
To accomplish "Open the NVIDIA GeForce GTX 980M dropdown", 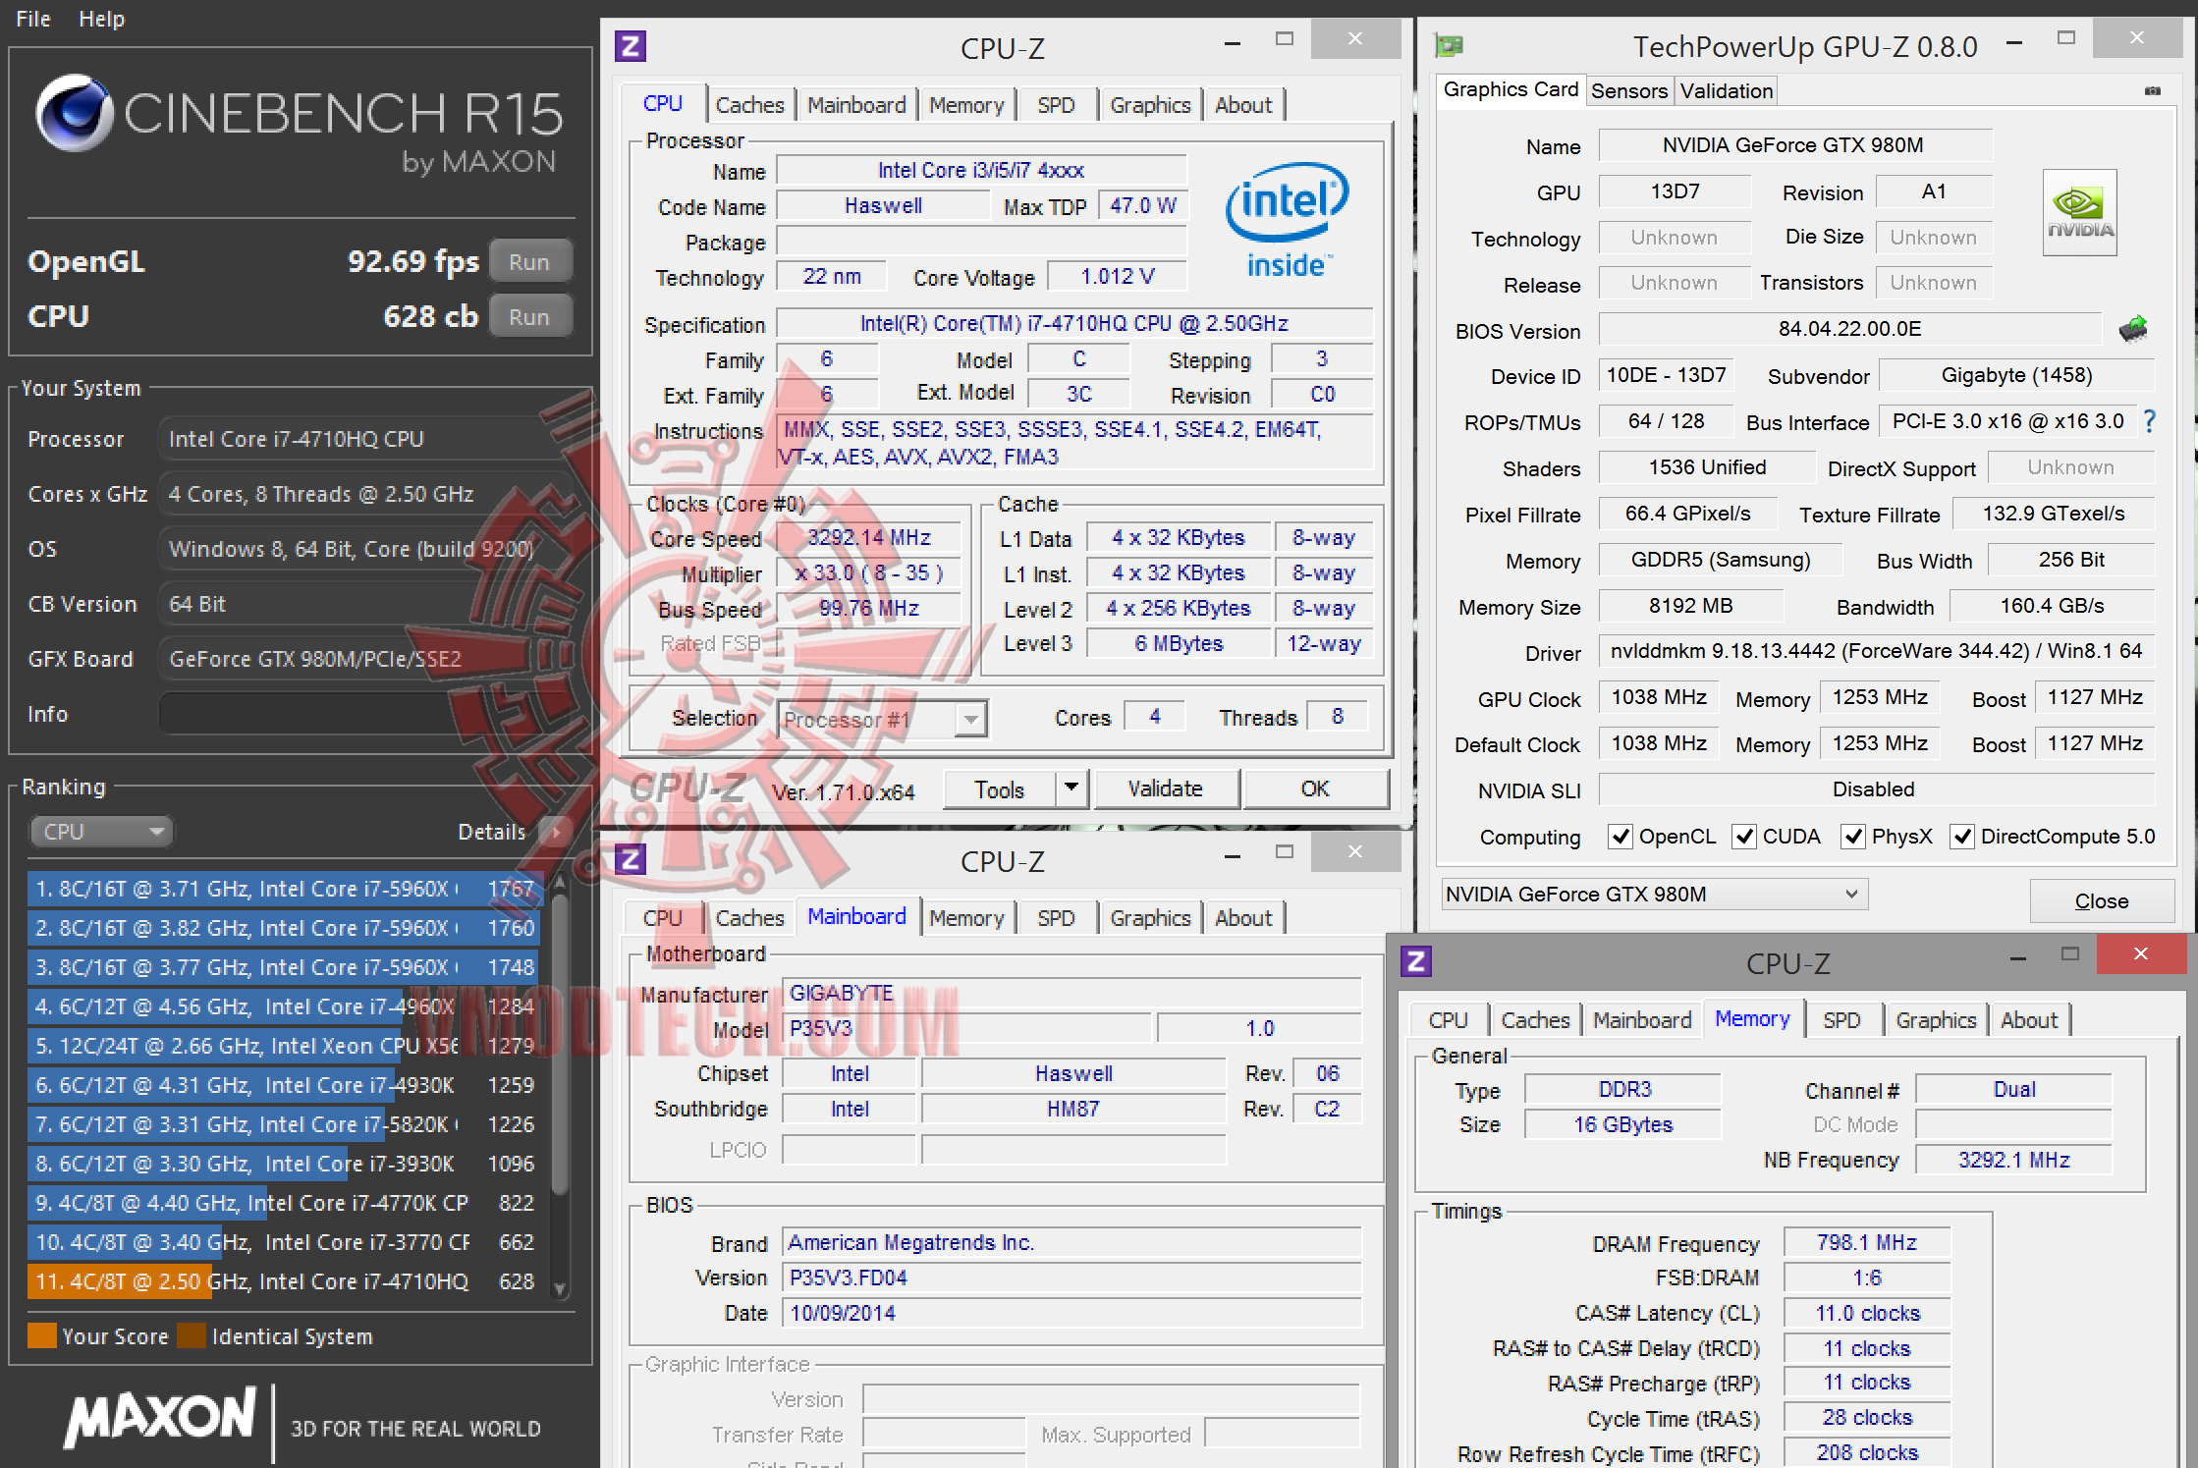I will [1654, 895].
